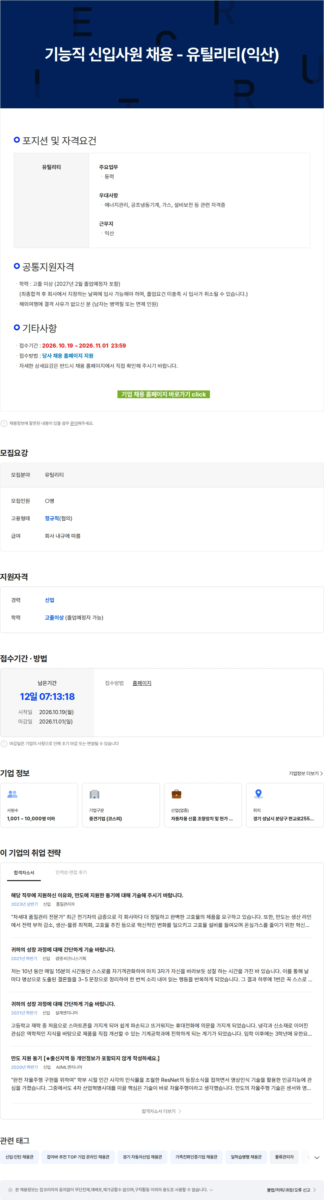Click the 2020년 하반기 label
This screenshot has width=324, height=1200.
tap(24, 1067)
